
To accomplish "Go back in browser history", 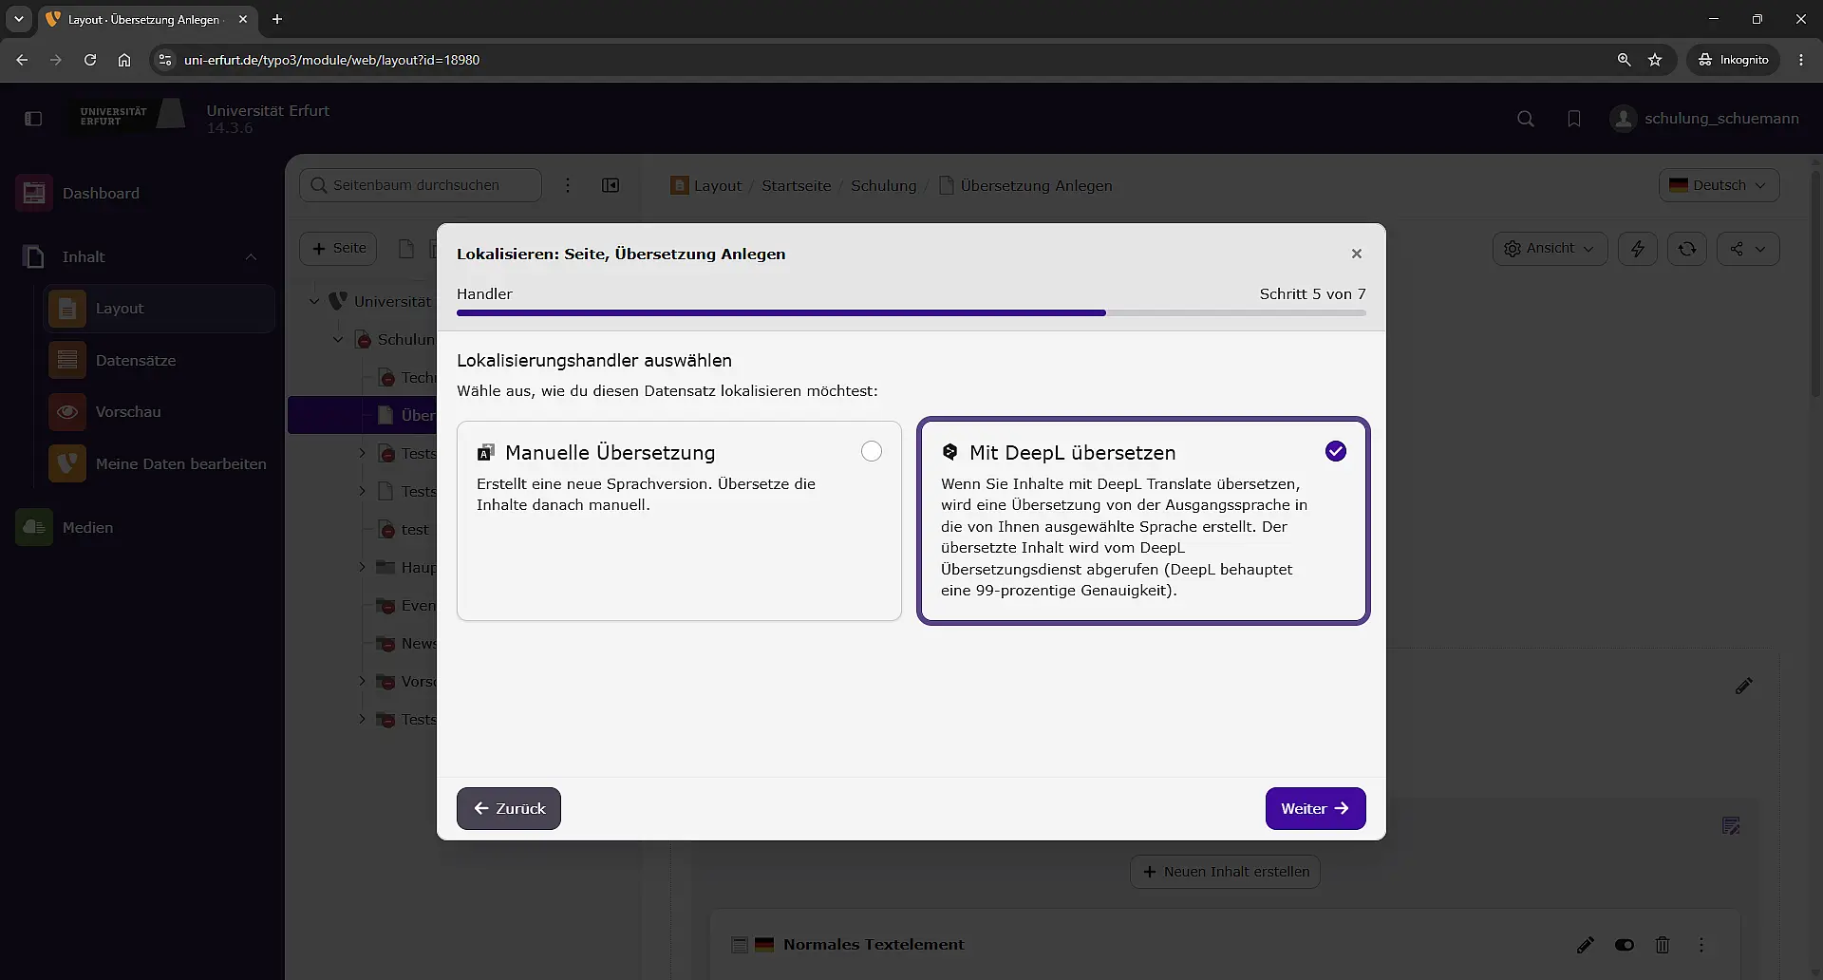I will (22, 60).
